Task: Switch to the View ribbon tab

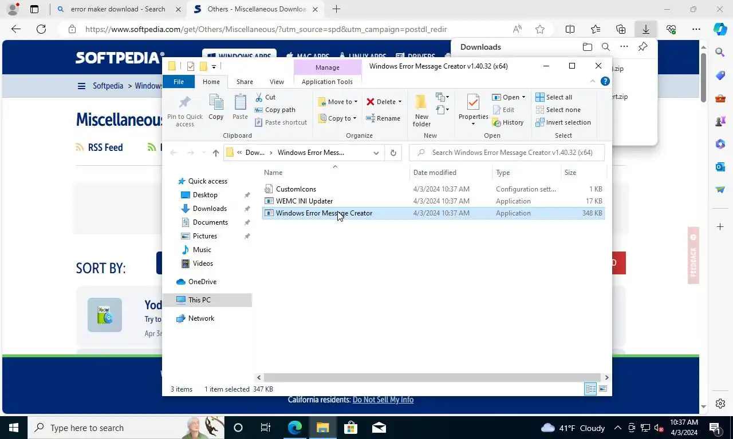Action: [277, 82]
